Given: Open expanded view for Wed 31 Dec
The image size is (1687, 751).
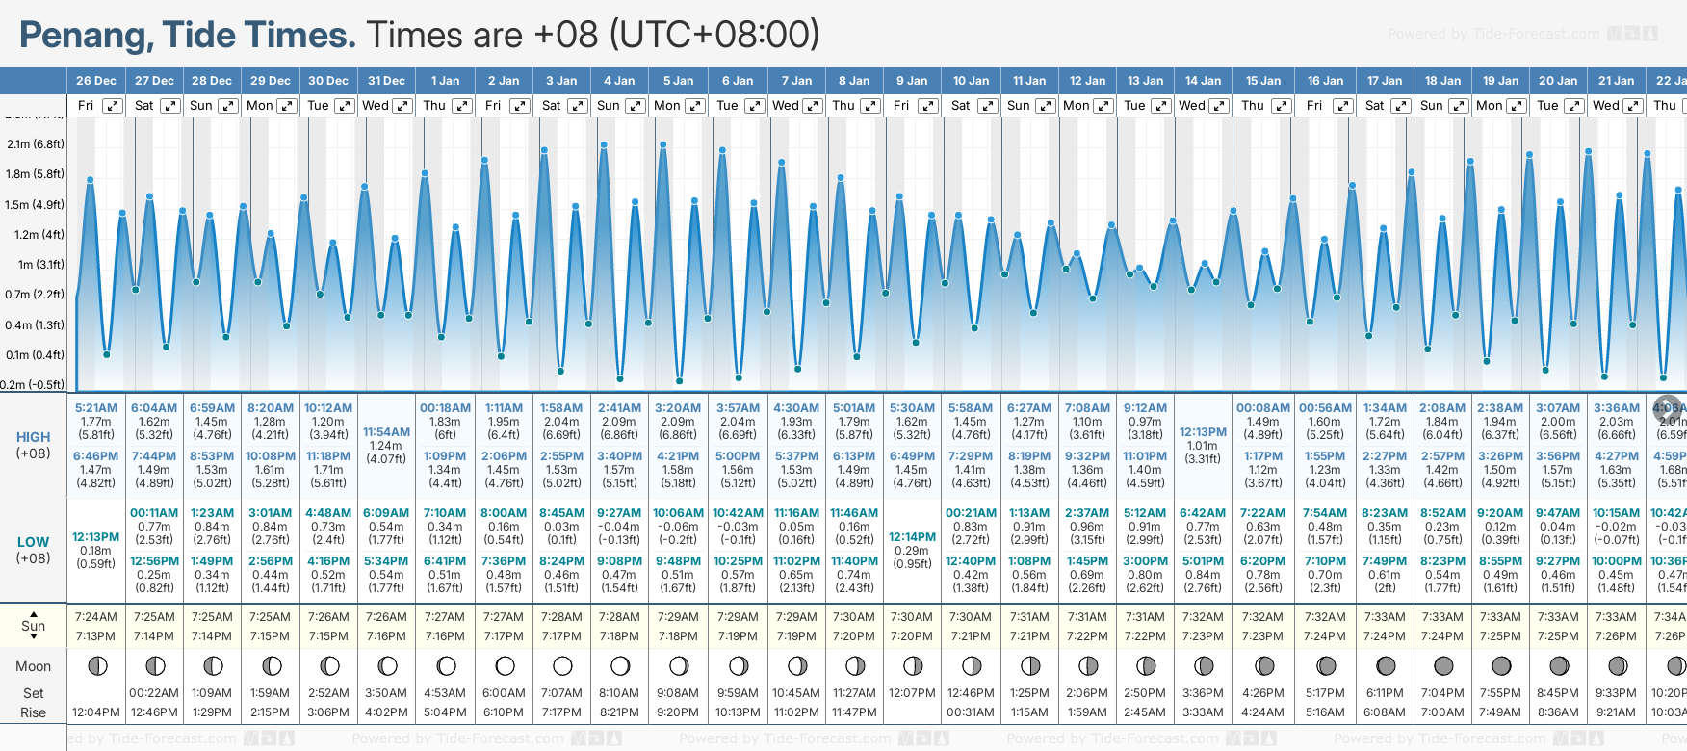Looking at the screenshot, I should (402, 106).
